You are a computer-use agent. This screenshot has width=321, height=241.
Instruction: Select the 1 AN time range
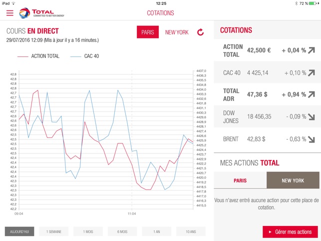(156, 231)
